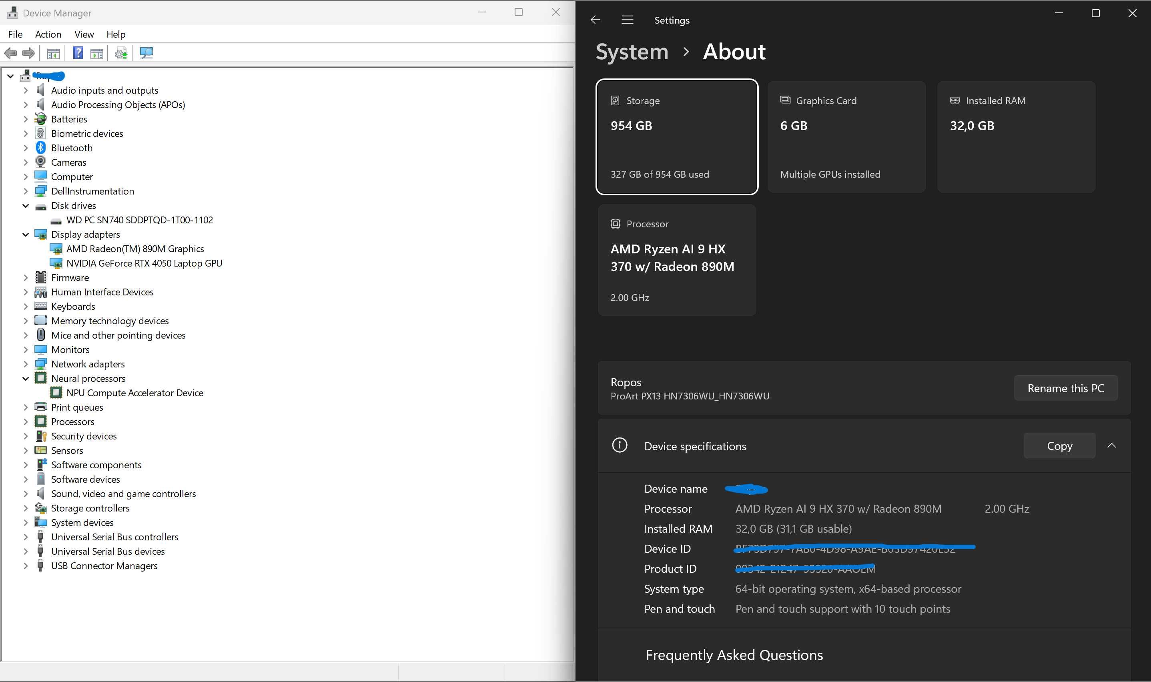Image resolution: width=1151 pixels, height=682 pixels.
Task: Collapse the Neural processors tree node
Action: click(x=26, y=379)
